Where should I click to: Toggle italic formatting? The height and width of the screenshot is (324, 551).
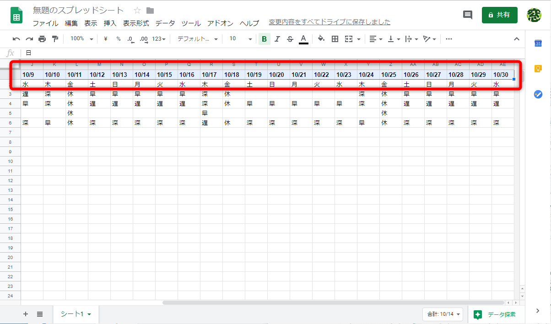277,39
